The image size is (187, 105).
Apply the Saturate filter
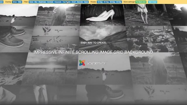click(80, 2)
